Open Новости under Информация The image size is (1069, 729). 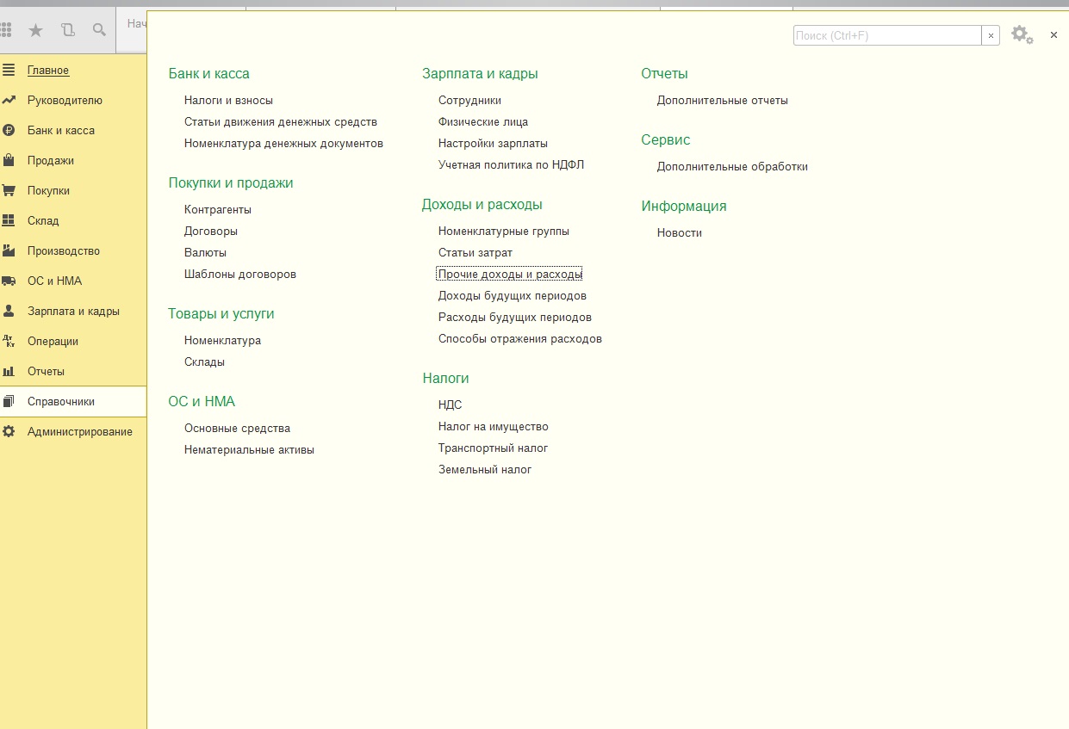[680, 233]
